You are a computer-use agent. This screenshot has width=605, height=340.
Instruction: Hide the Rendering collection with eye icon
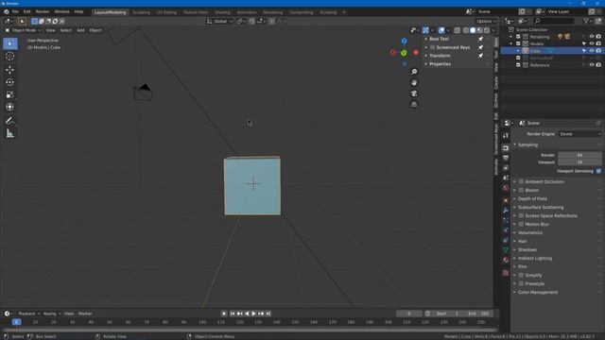(592, 37)
